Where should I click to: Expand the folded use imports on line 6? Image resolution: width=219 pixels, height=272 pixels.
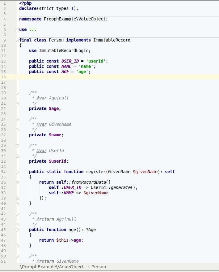tap(17, 30)
